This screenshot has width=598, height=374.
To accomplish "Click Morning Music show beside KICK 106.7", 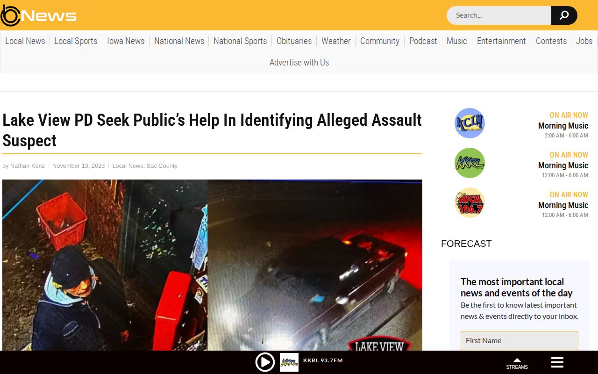I will tap(563, 205).
